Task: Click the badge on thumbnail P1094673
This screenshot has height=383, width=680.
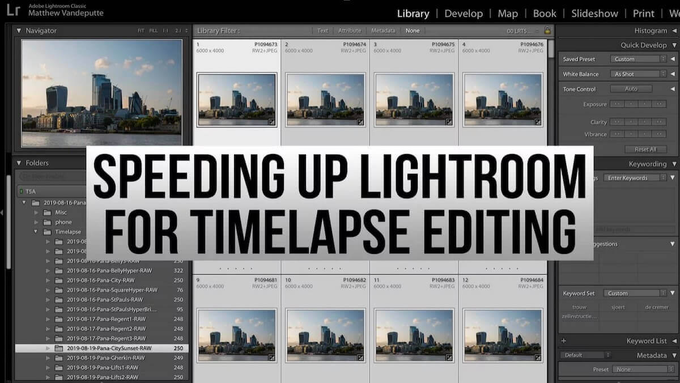Action: pos(272,122)
